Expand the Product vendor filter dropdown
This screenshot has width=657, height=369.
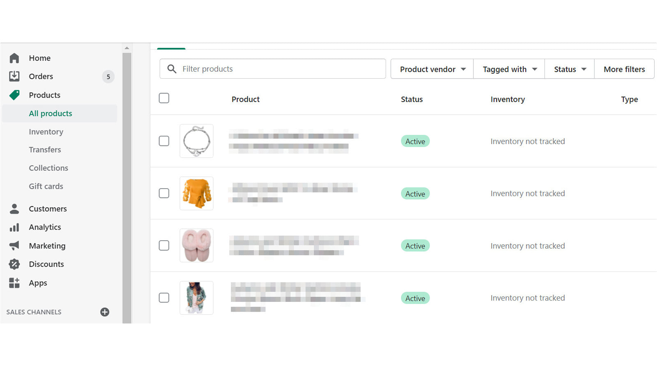click(432, 69)
